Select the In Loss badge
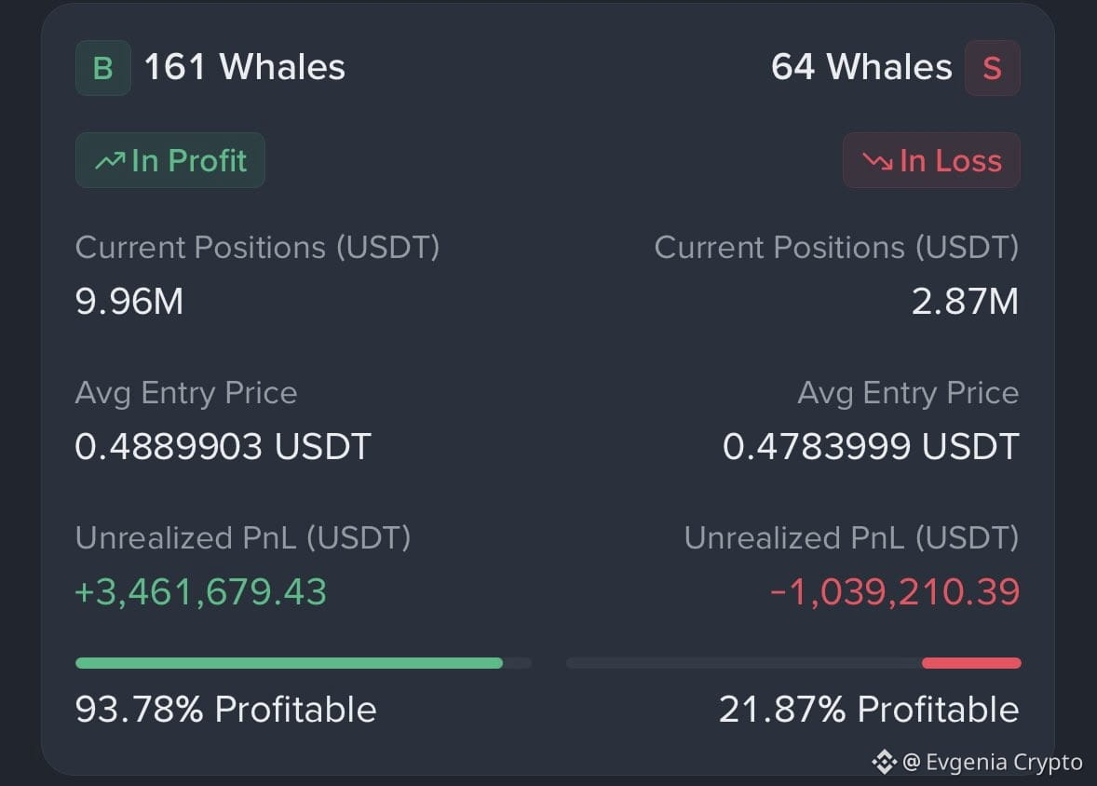 tap(931, 160)
